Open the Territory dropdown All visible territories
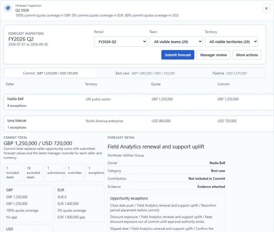 click(232, 42)
